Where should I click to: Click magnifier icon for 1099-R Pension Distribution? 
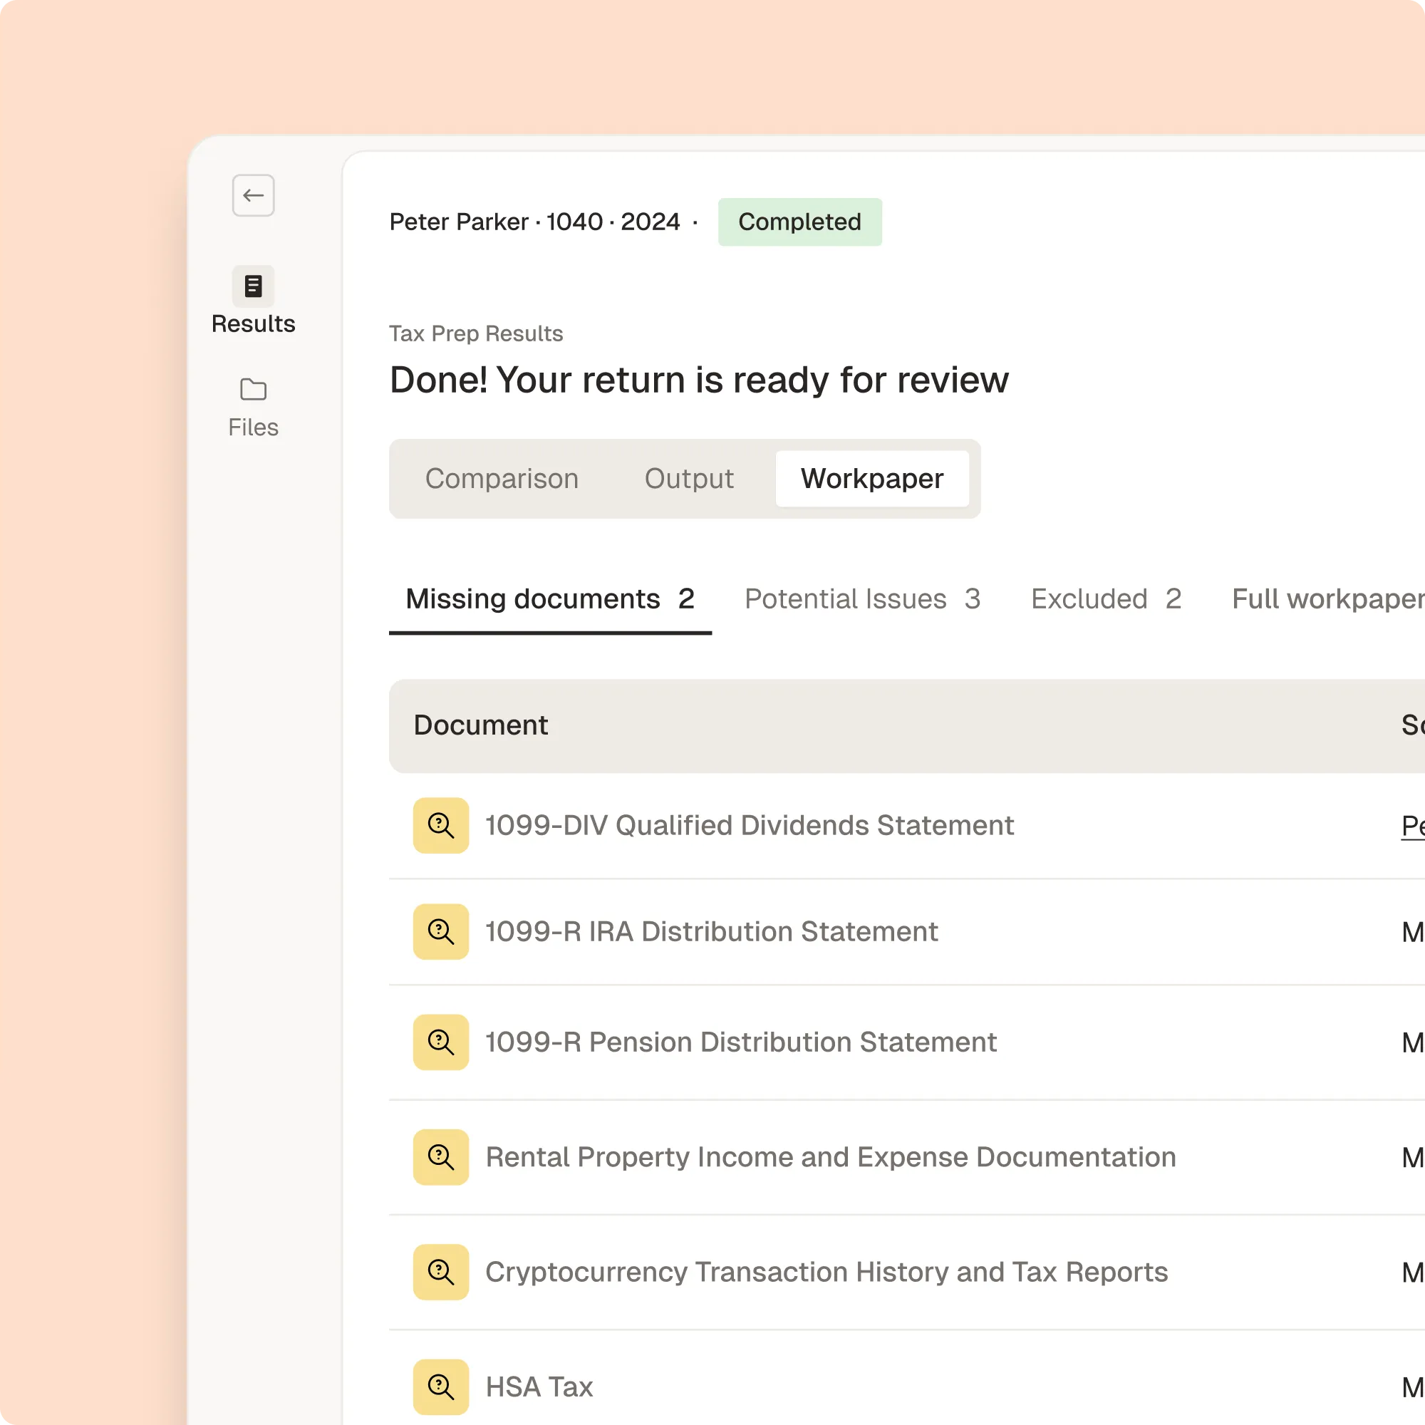[440, 1042]
